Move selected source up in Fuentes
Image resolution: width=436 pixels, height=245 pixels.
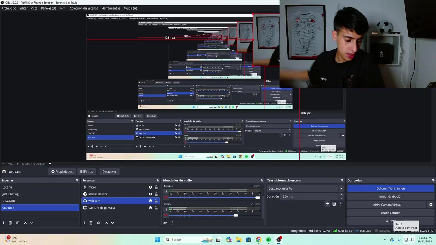[106, 223]
